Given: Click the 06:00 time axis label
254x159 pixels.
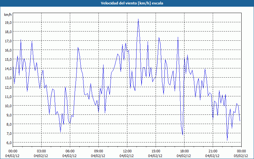Looking at the screenshot, I should click(70, 151).
